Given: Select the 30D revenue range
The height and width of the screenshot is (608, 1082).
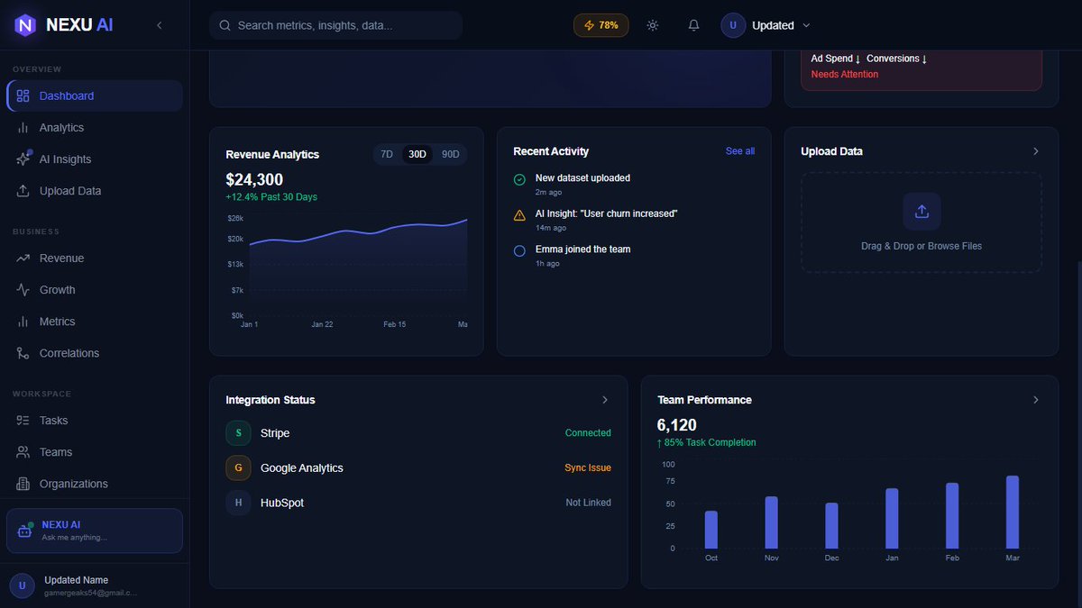Looking at the screenshot, I should pyautogui.click(x=417, y=154).
